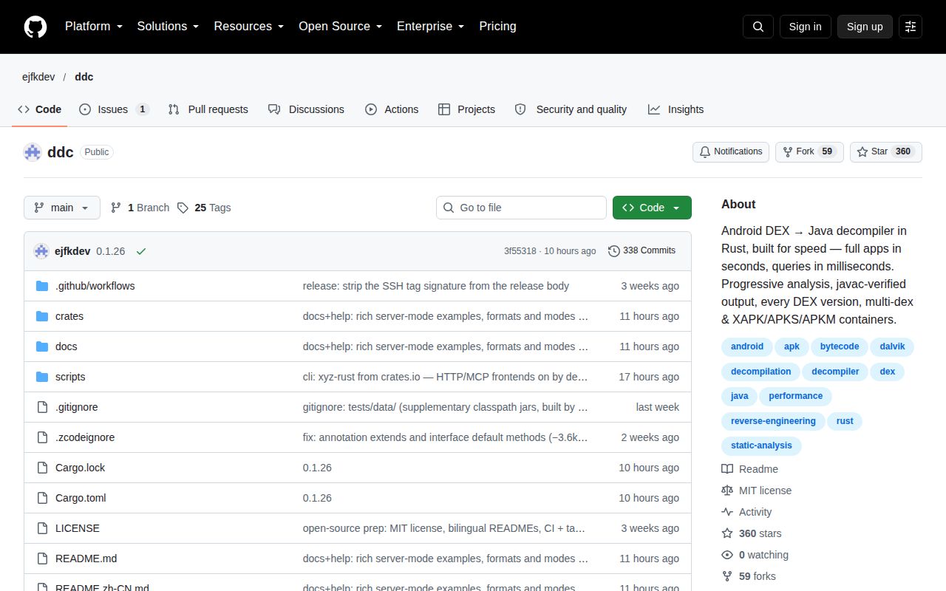
Task: Click the folder icon for scripts
Action: [x=42, y=377]
